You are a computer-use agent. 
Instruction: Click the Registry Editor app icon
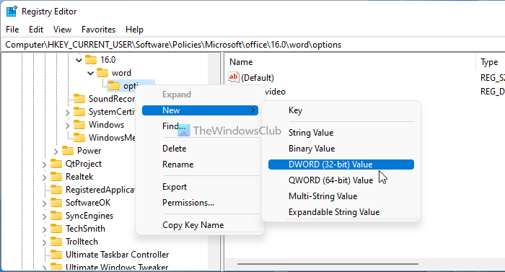point(12,12)
